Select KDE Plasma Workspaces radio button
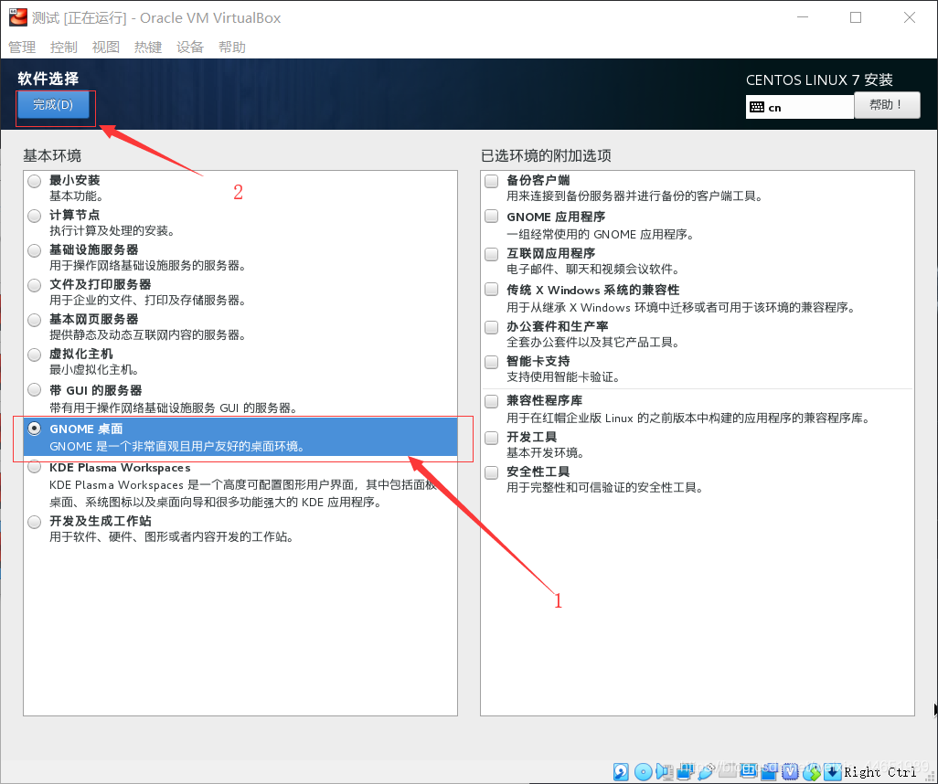The width and height of the screenshot is (938, 784). 35,466
